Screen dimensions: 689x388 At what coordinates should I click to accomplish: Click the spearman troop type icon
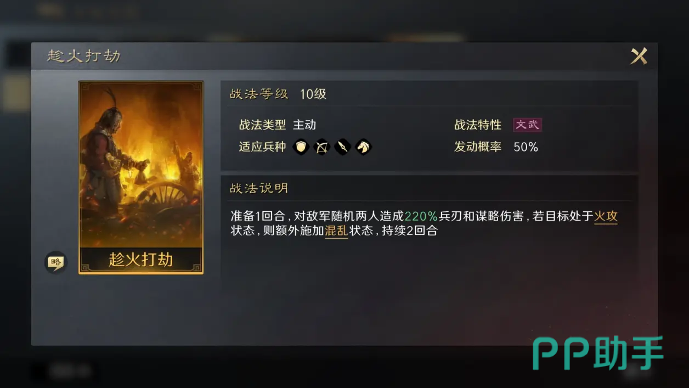pos(342,147)
